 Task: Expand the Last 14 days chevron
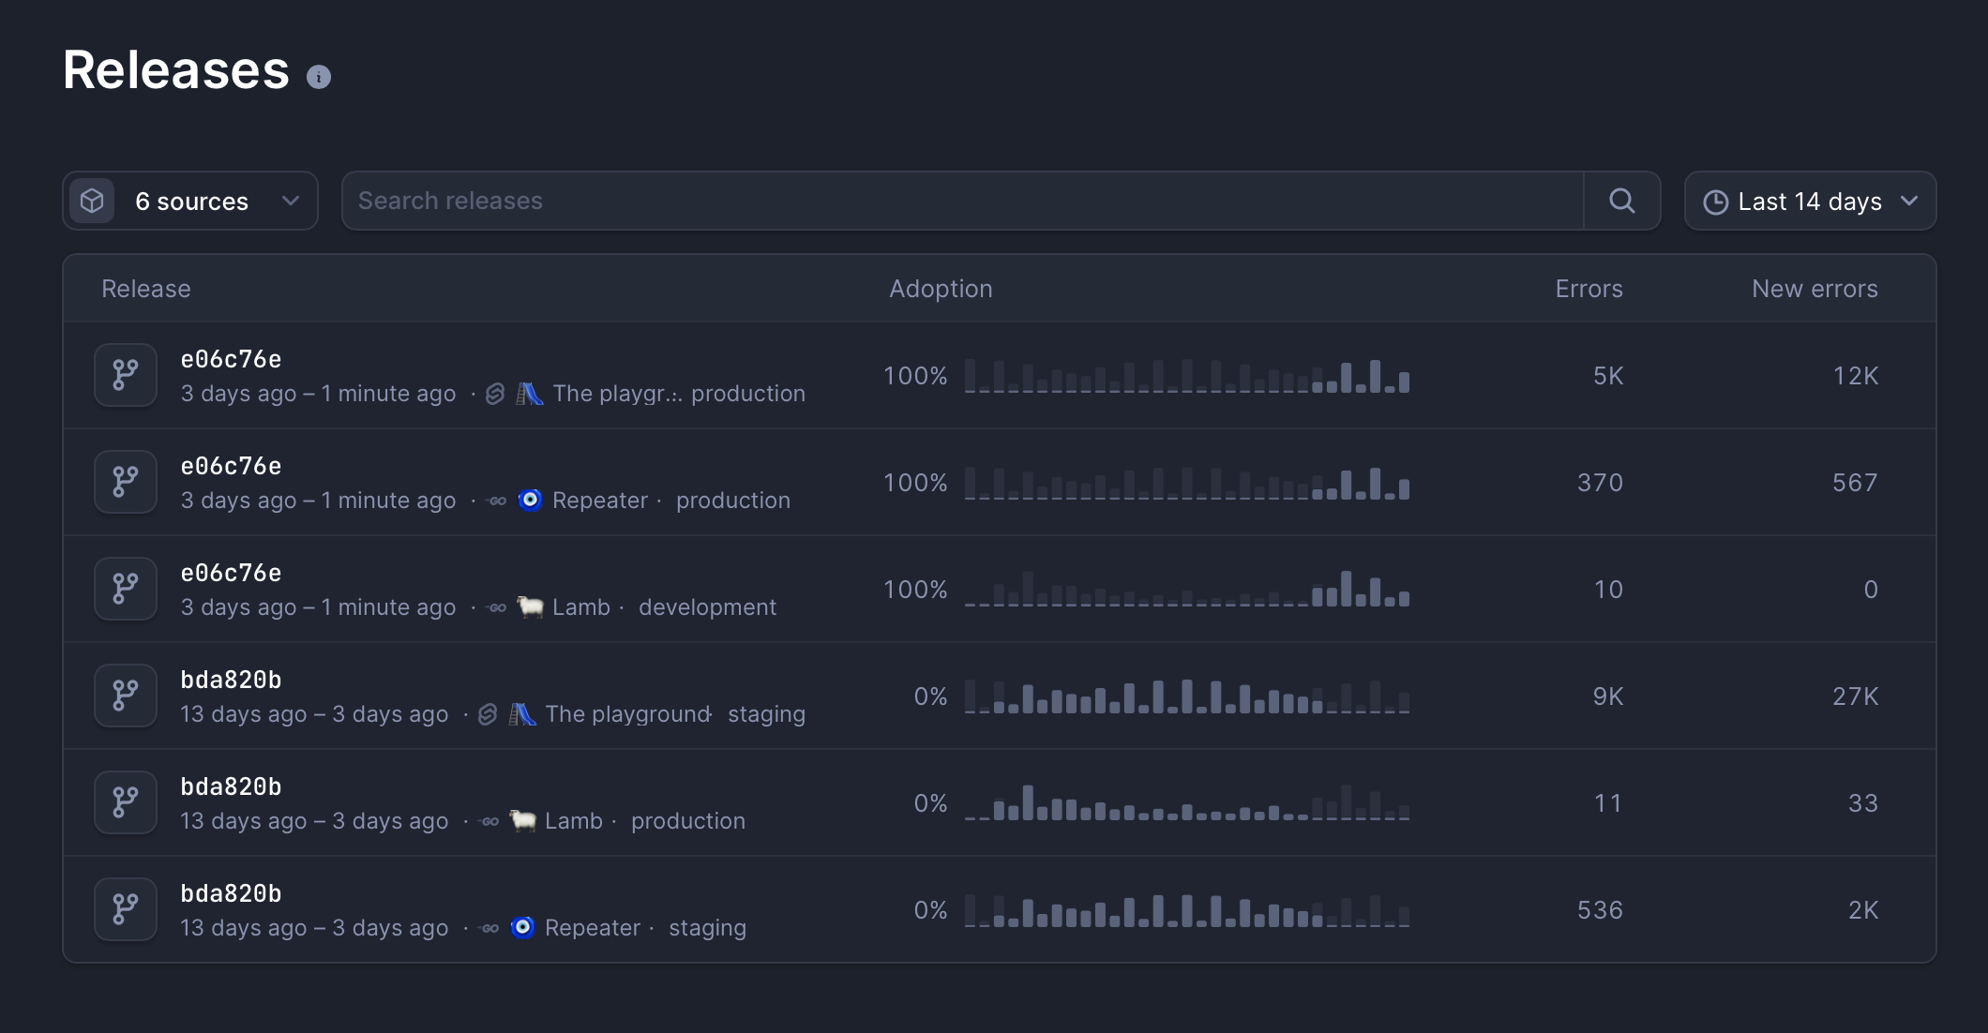click(1909, 202)
